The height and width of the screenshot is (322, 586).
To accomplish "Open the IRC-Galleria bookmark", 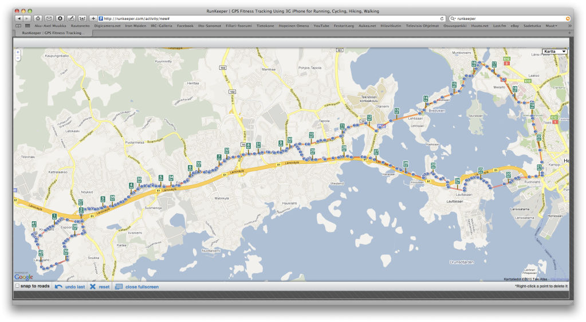I will point(162,26).
